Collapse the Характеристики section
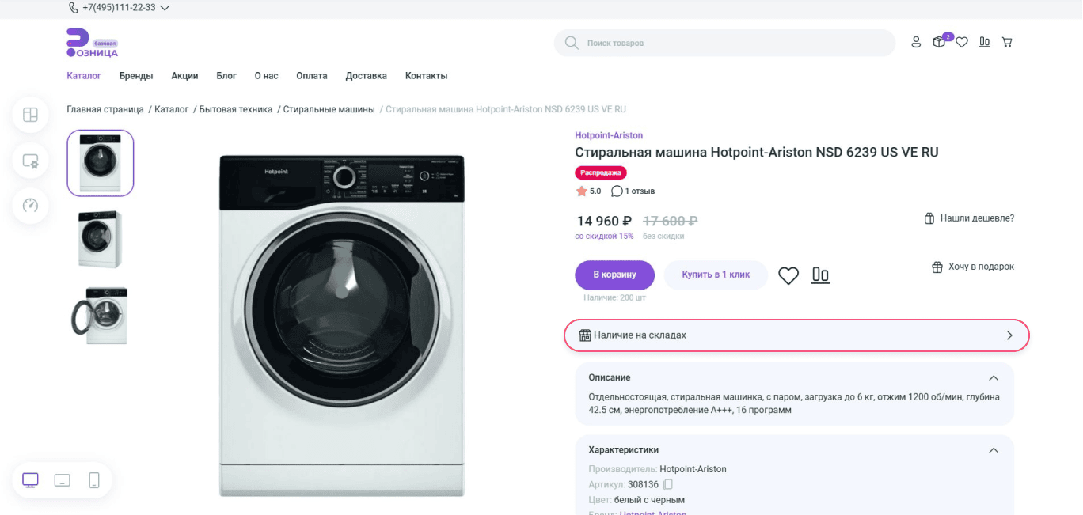Image resolution: width=1083 pixels, height=515 pixels. (994, 450)
